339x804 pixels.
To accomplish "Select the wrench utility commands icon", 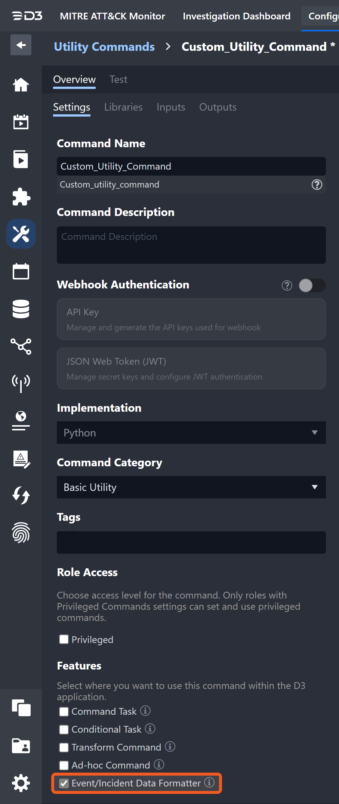I will [21, 234].
